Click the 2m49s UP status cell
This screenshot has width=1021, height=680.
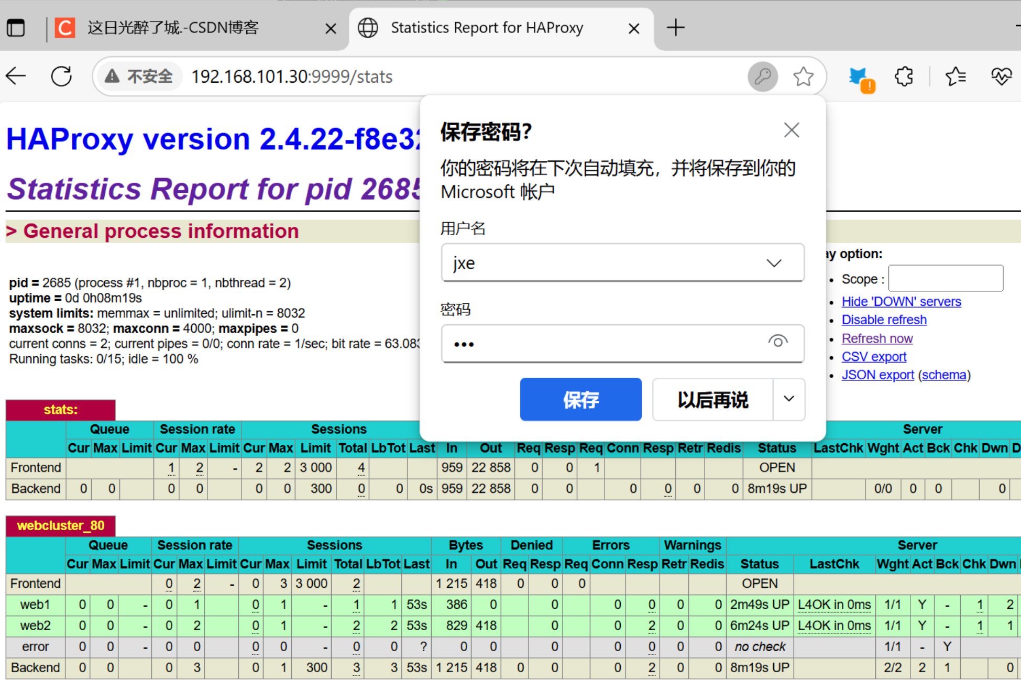coord(760,605)
